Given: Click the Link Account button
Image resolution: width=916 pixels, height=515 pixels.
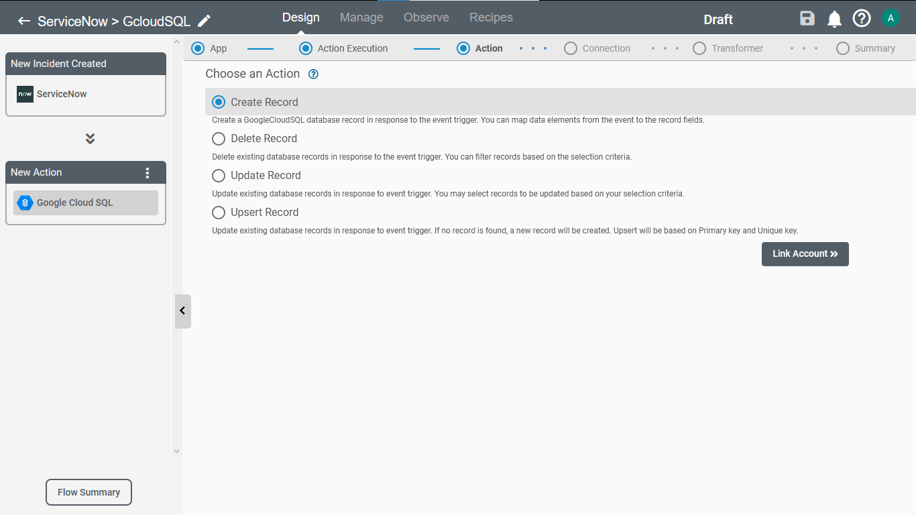Looking at the screenshot, I should click(805, 254).
